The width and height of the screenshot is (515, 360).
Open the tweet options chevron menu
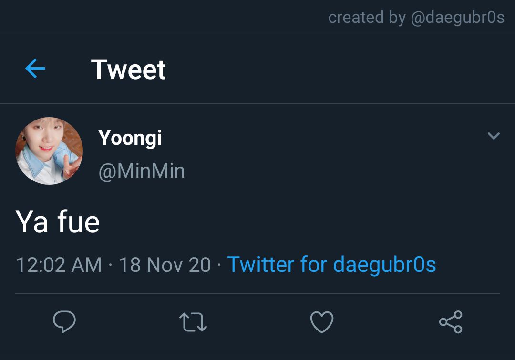pos(494,135)
